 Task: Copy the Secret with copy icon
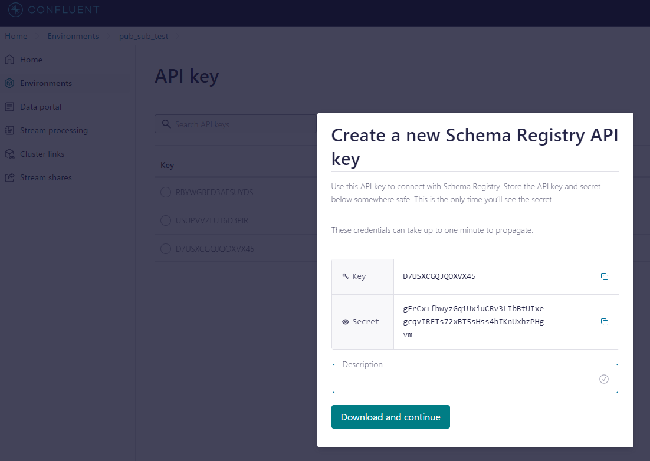[604, 322]
